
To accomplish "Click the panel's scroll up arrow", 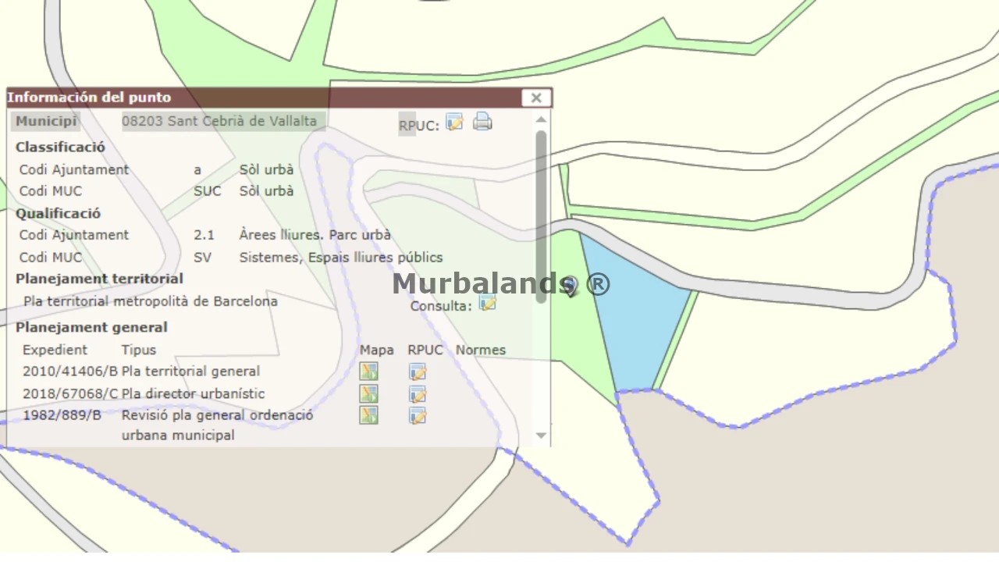I will click(x=541, y=119).
